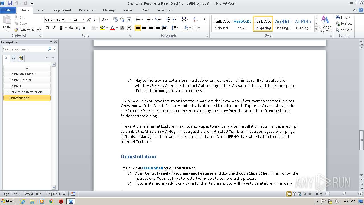Align the paragraph to the right
Viewport: 364px width, 205px height.
click(x=151, y=28)
